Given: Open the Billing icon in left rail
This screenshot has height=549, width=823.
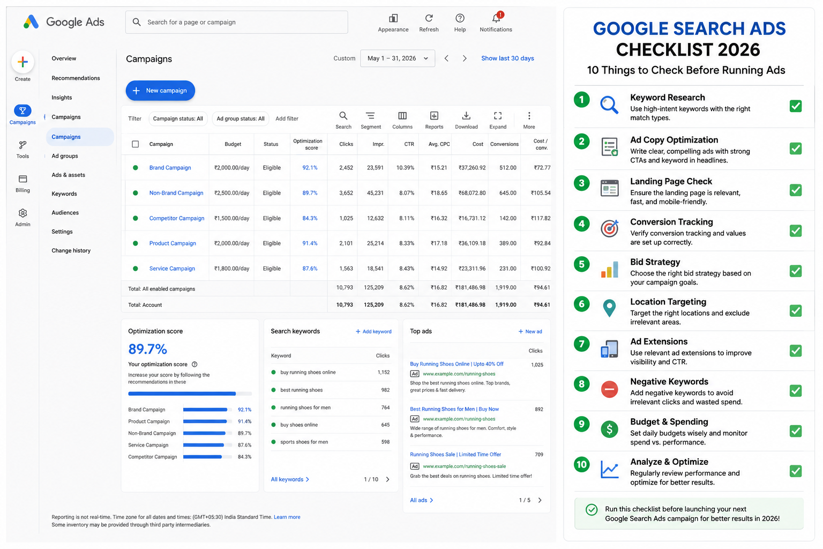Looking at the screenshot, I should pos(23,179).
